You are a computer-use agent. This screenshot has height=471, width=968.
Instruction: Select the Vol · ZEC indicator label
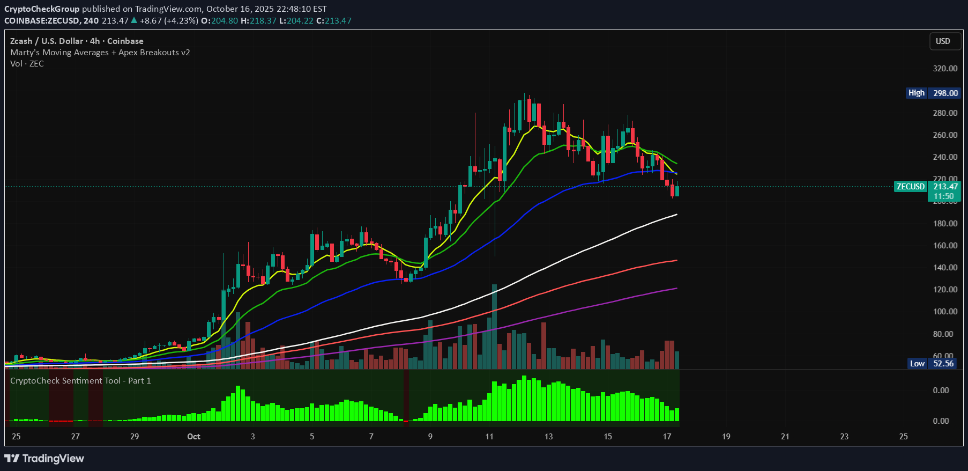27,64
